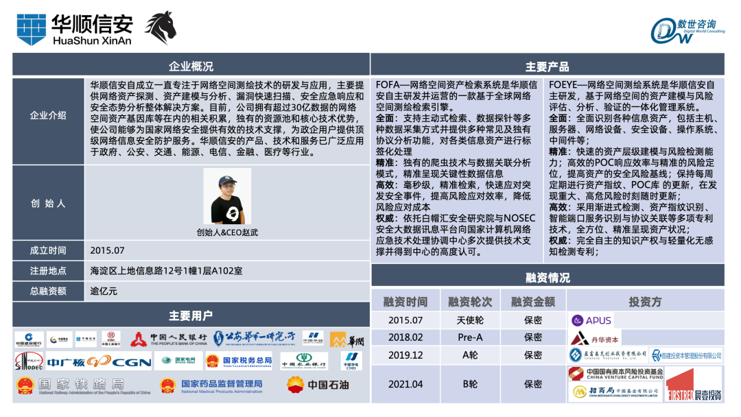The image size is (741, 417).
Task: Click the Digital World Consulting DW logo
Action: pos(687,31)
